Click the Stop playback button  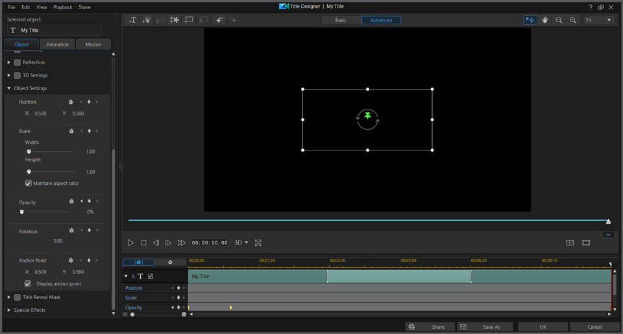coord(143,243)
